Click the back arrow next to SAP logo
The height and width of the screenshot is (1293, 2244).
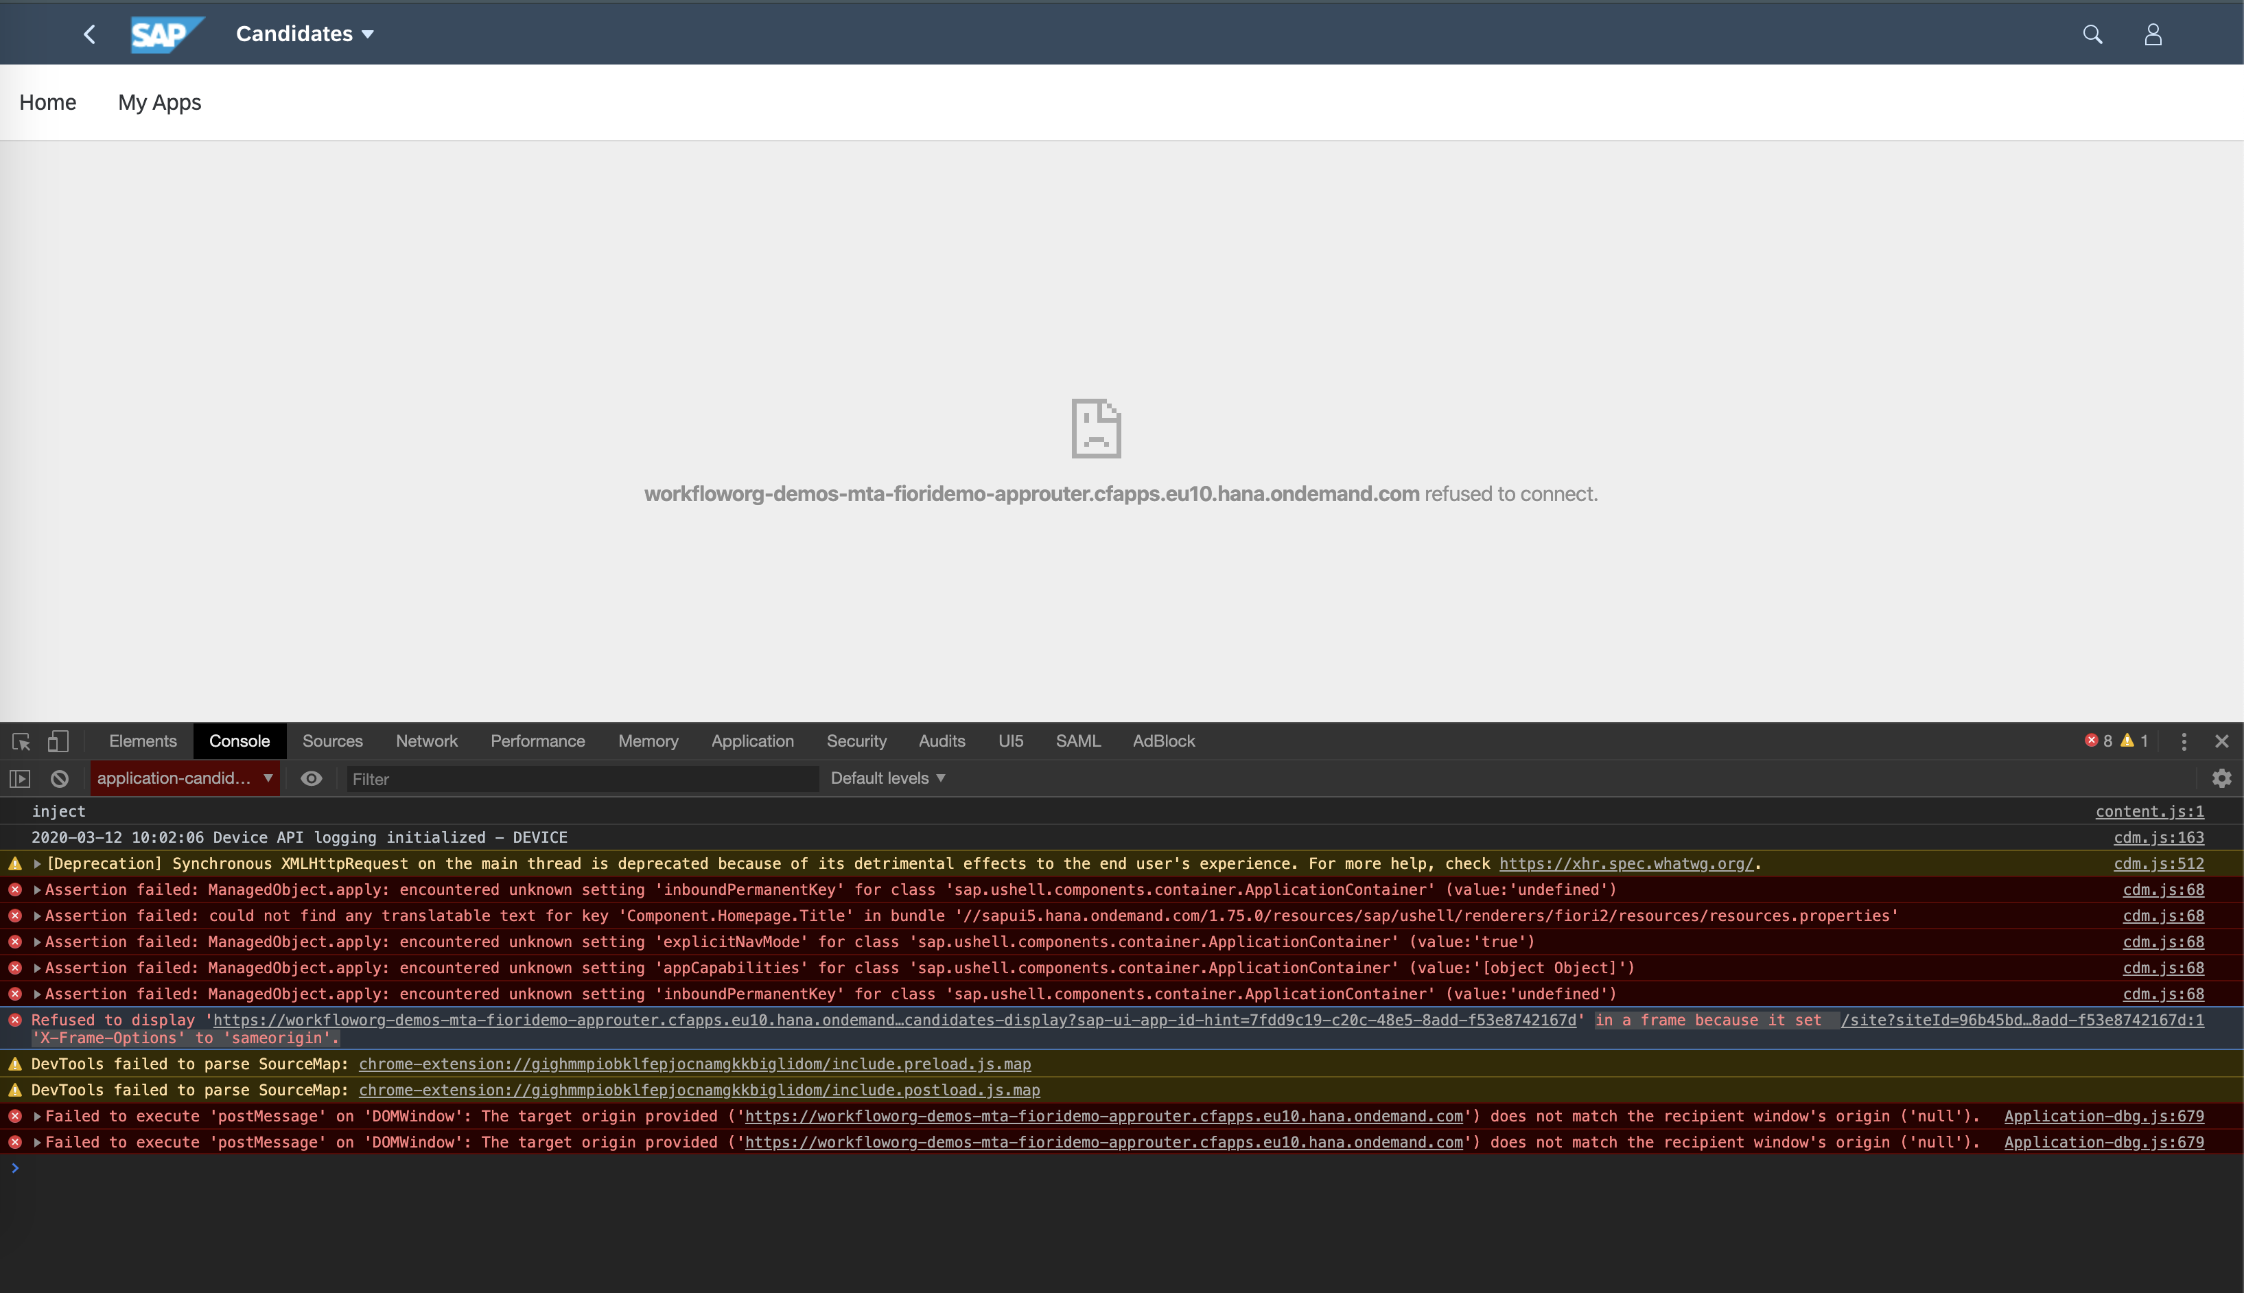pos(90,34)
